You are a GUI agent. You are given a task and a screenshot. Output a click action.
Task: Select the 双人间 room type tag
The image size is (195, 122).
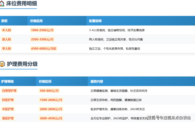click(7, 39)
